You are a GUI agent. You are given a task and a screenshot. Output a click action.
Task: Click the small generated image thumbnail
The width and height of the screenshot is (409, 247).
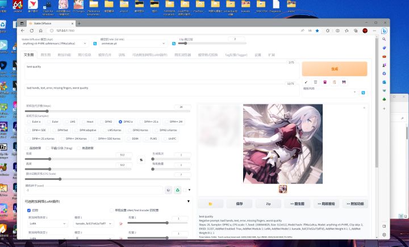coord(283,189)
